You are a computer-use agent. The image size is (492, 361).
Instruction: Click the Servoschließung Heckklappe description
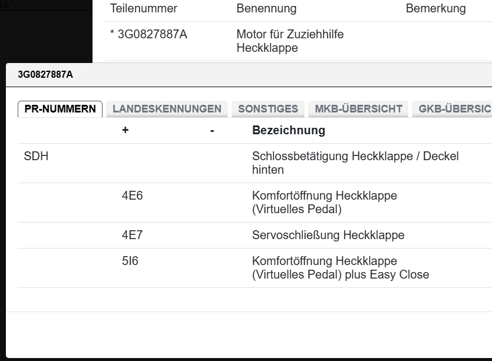[328, 235]
